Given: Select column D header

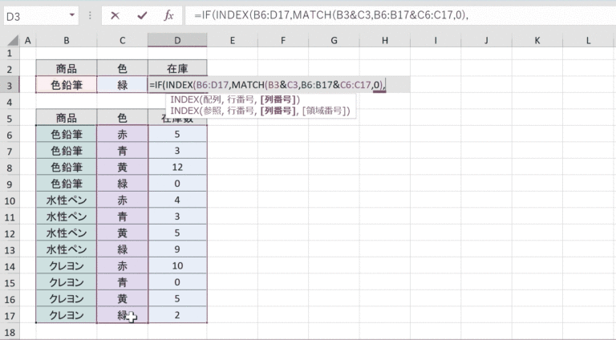Looking at the screenshot, I should pos(176,40).
